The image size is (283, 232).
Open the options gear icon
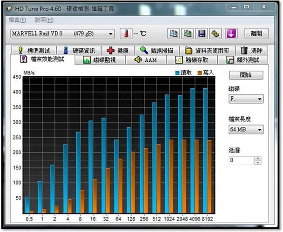[215, 34]
